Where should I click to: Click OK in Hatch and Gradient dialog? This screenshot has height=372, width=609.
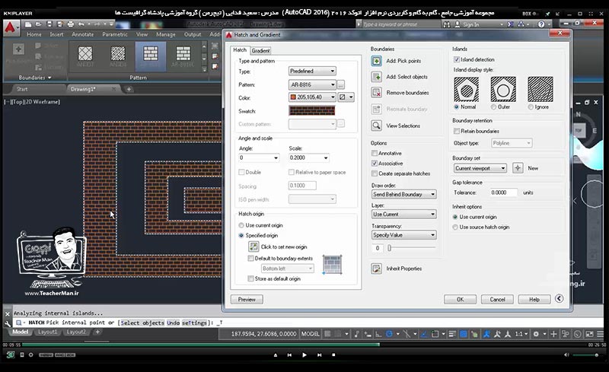pos(461,300)
